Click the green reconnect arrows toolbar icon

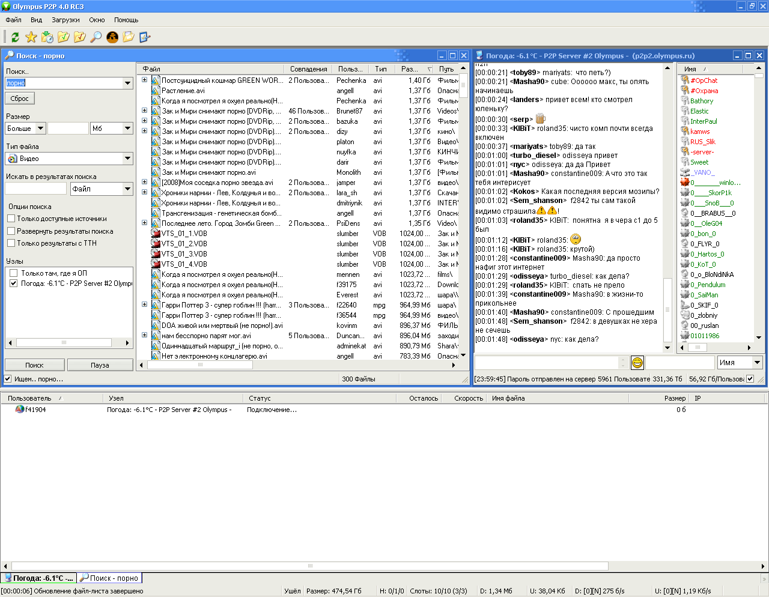tap(15, 37)
